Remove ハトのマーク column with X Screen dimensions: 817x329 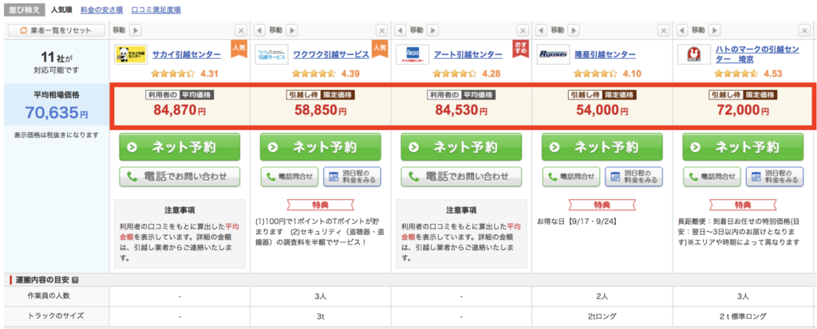pos(804,31)
